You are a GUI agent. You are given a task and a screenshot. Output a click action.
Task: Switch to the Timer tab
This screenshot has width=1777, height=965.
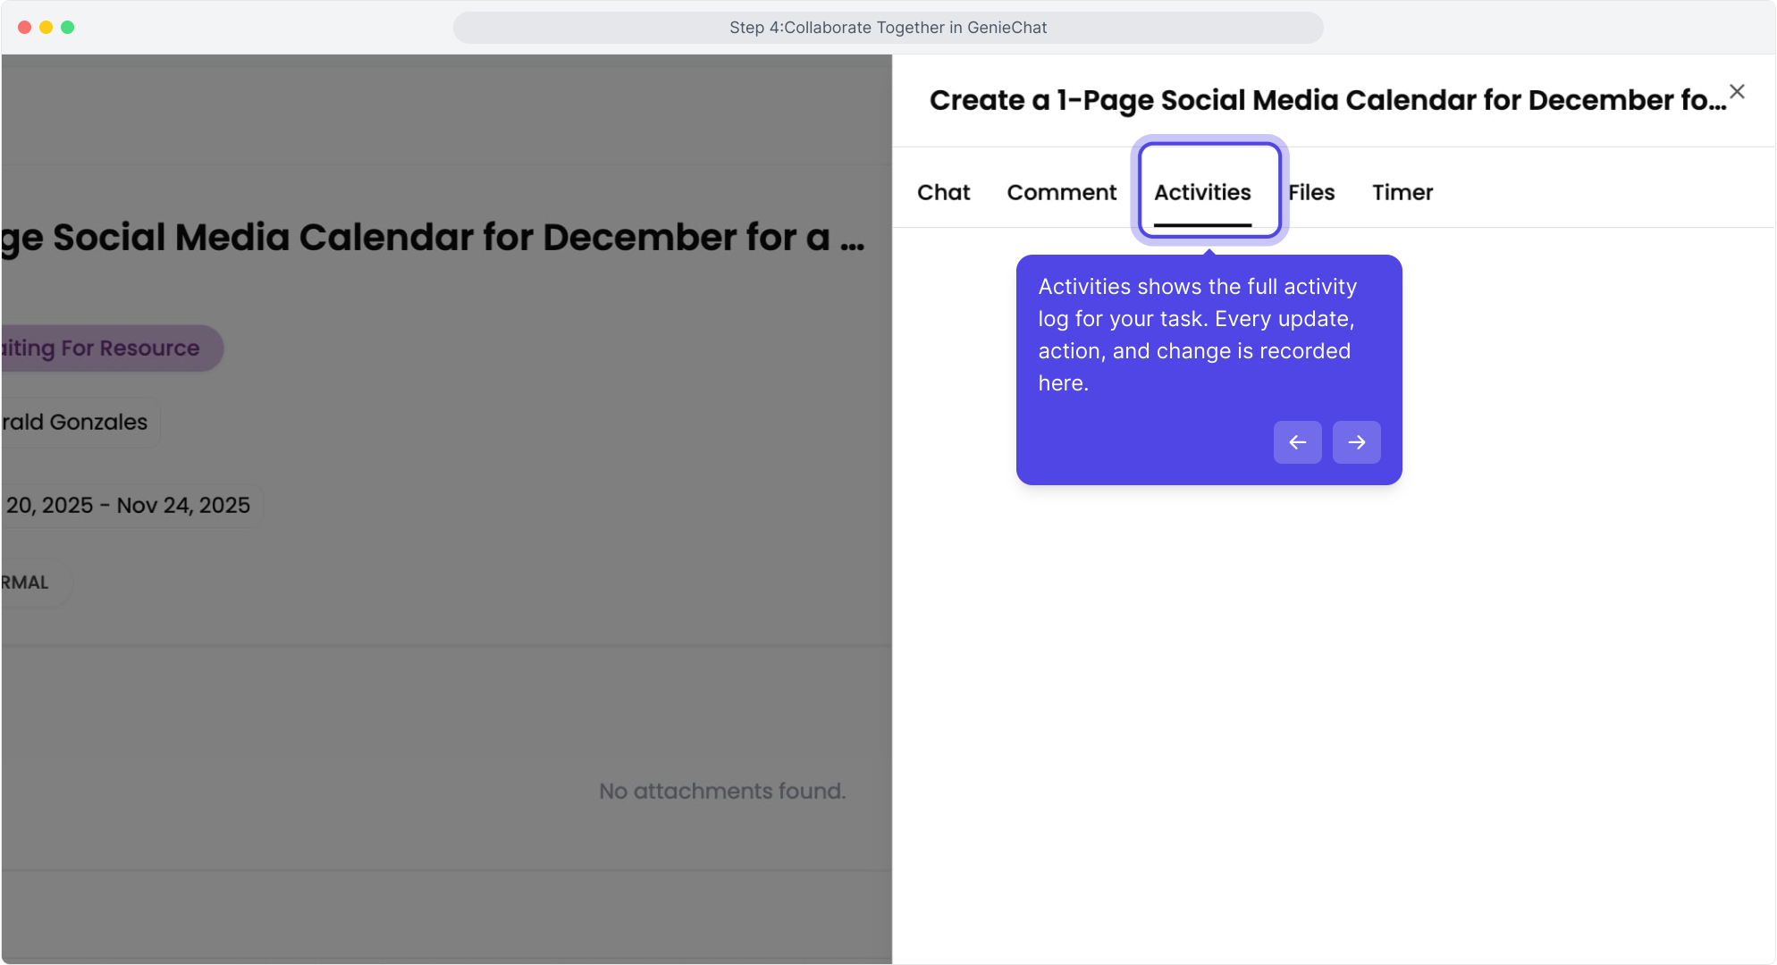click(1402, 192)
